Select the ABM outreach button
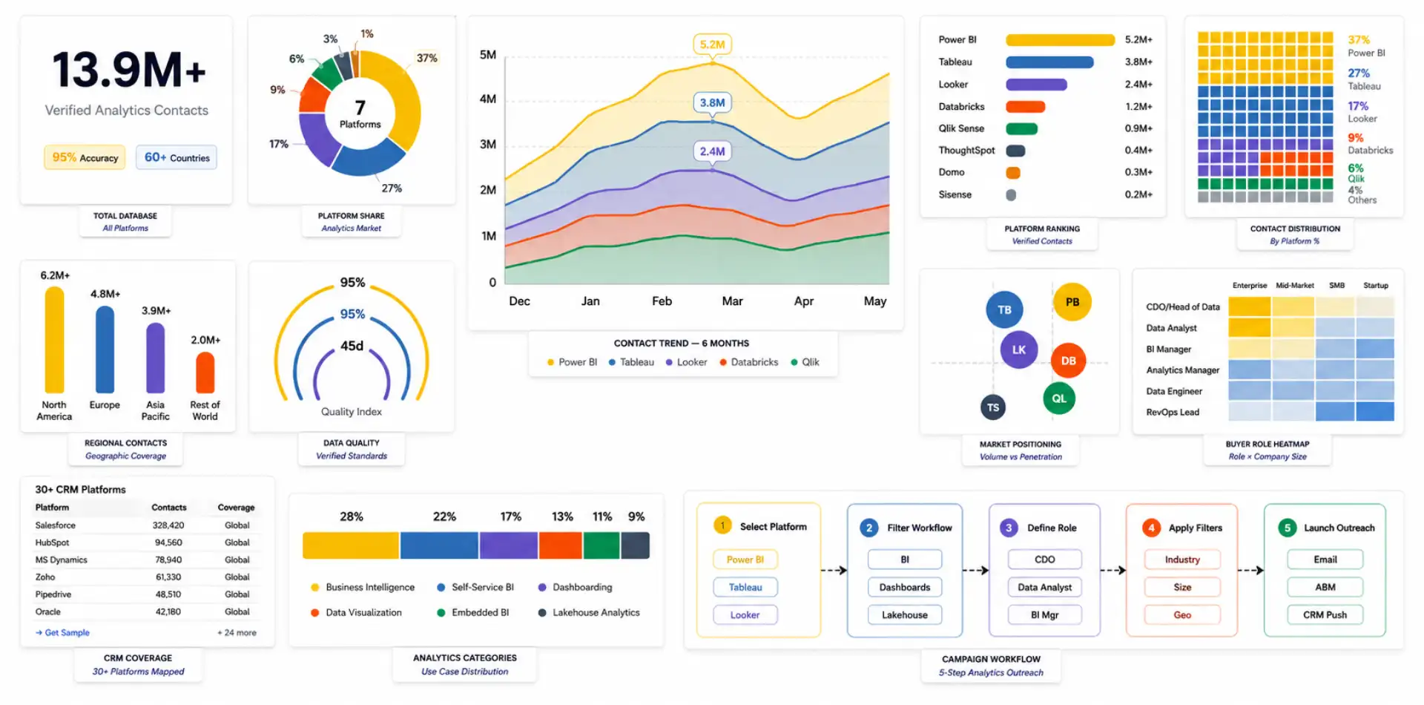The width and height of the screenshot is (1424, 705). (x=1325, y=587)
